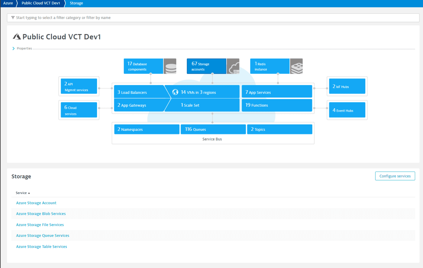Select 1 Redis instance tile

coord(270,66)
